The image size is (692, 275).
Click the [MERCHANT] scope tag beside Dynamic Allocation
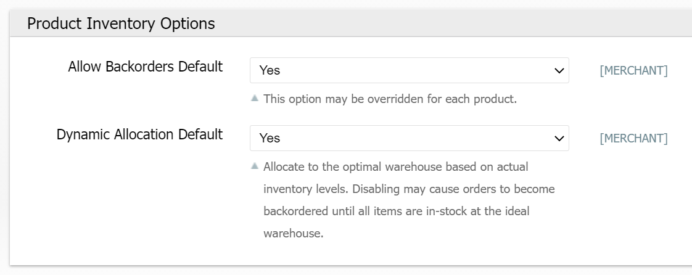click(633, 139)
